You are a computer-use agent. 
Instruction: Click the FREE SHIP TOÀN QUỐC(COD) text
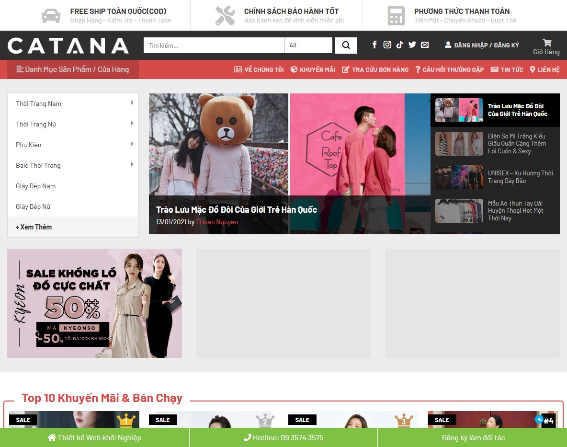(x=118, y=11)
